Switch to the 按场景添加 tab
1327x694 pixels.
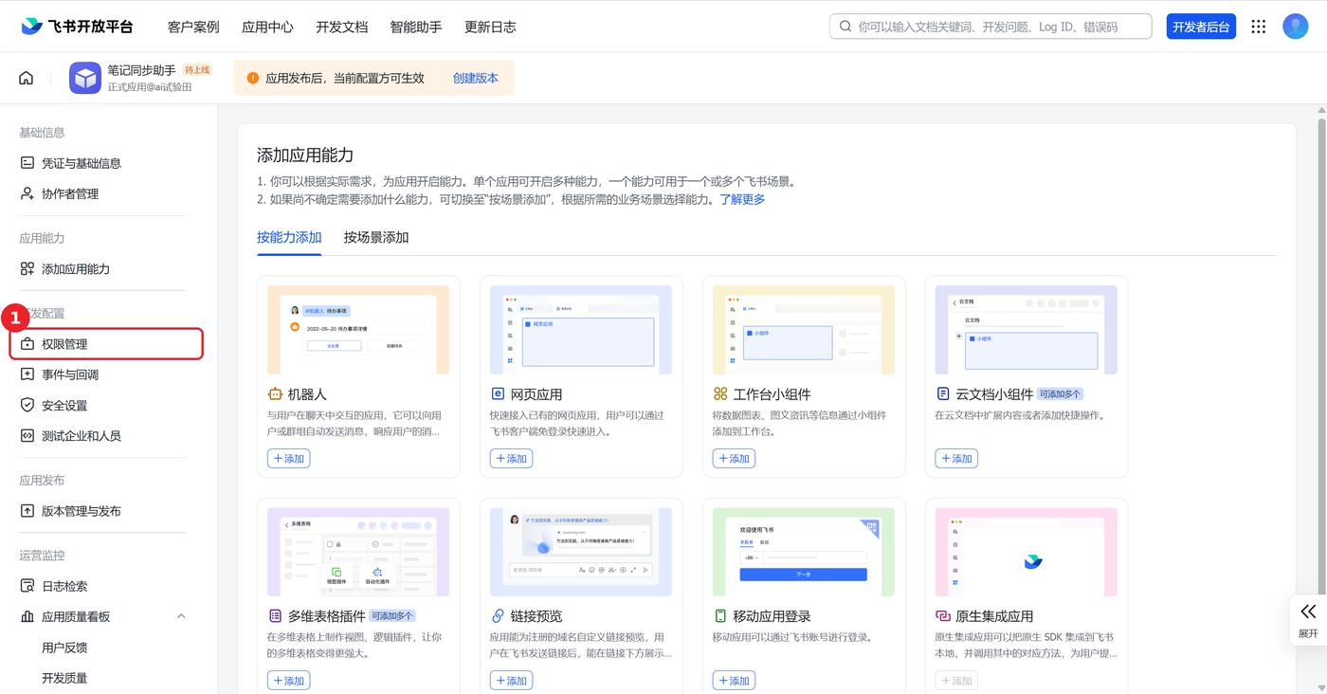pyautogui.click(x=376, y=237)
